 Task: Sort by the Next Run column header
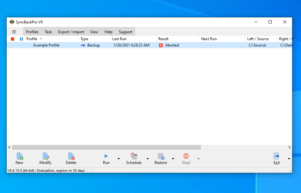point(222,39)
